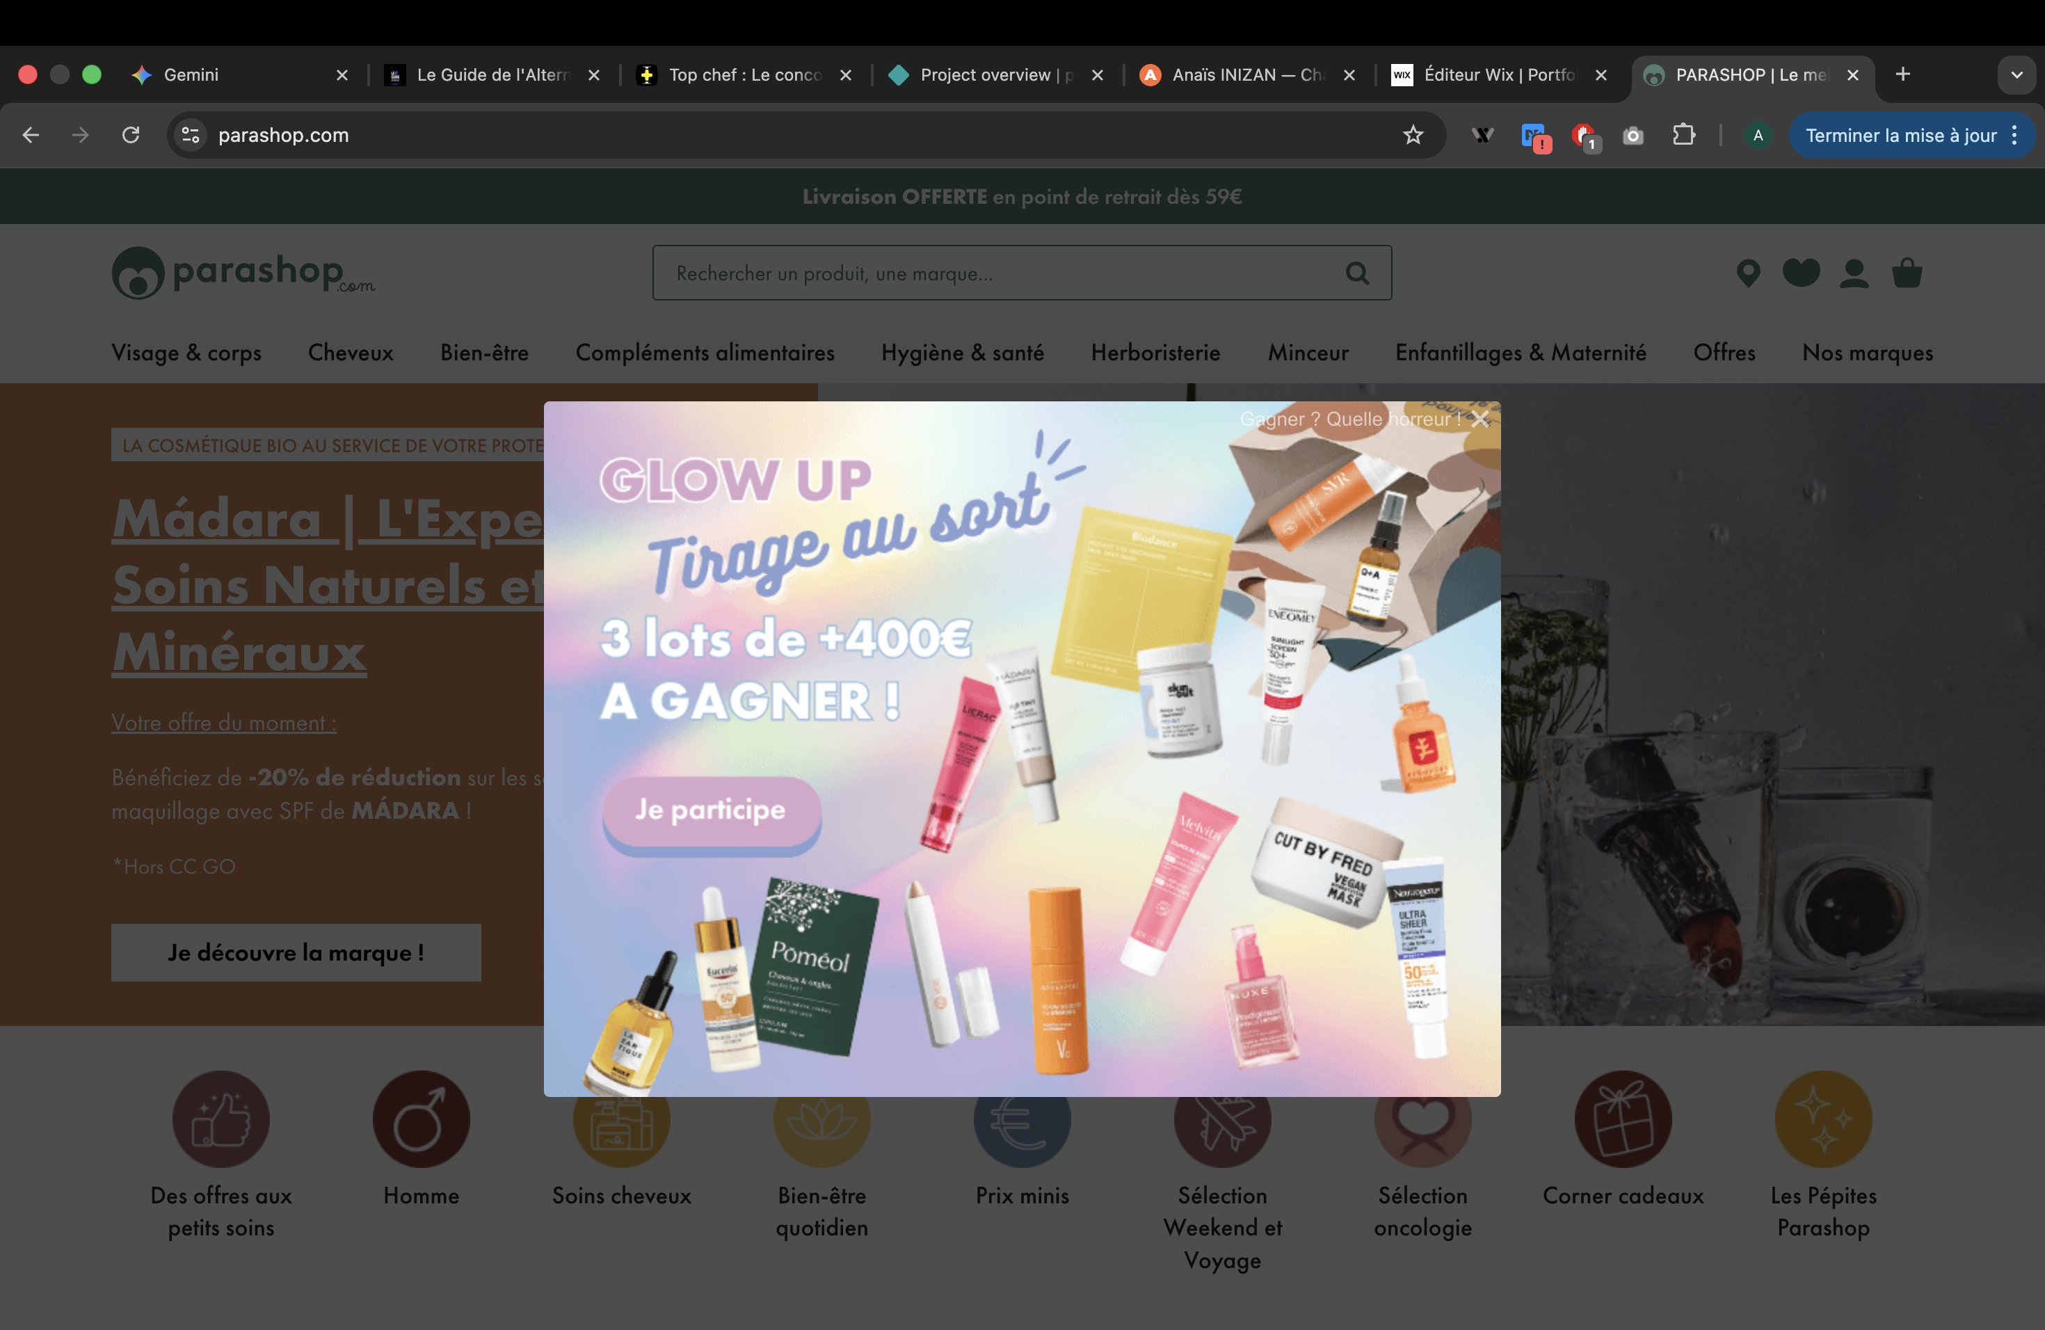Switch to the Éditeur Wix tab
The width and height of the screenshot is (2045, 1330).
(1500, 74)
